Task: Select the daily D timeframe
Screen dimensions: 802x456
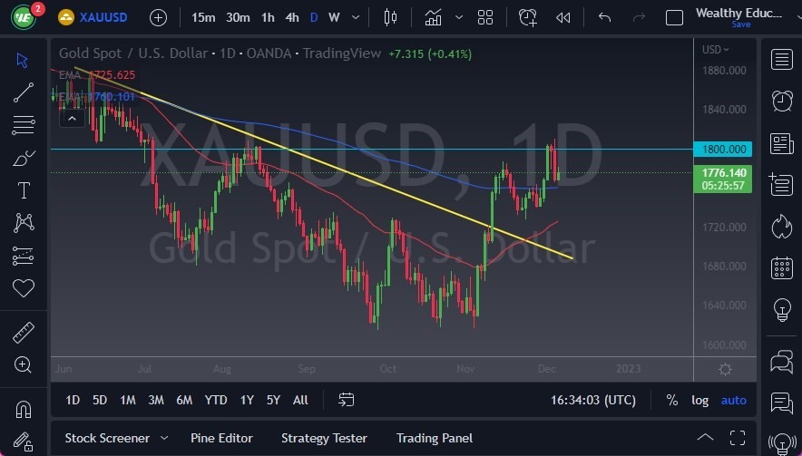Action: [x=314, y=17]
